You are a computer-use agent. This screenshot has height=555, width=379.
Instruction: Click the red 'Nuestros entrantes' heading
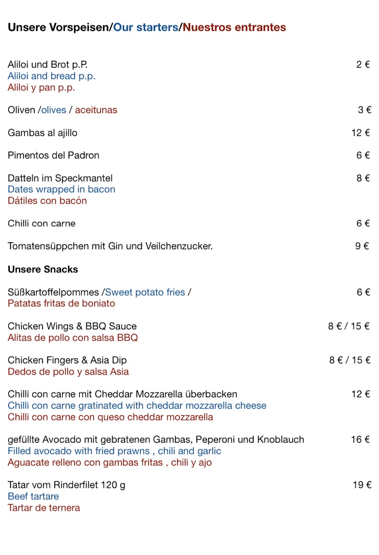click(x=234, y=28)
